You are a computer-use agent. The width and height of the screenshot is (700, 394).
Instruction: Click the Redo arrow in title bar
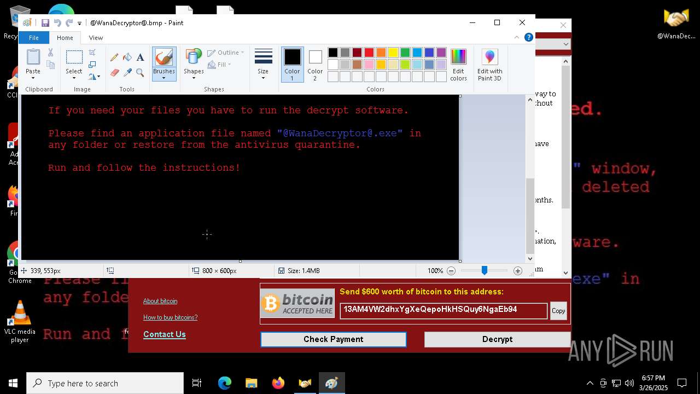(x=69, y=23)
